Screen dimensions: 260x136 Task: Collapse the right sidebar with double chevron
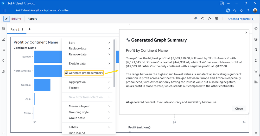256,133
